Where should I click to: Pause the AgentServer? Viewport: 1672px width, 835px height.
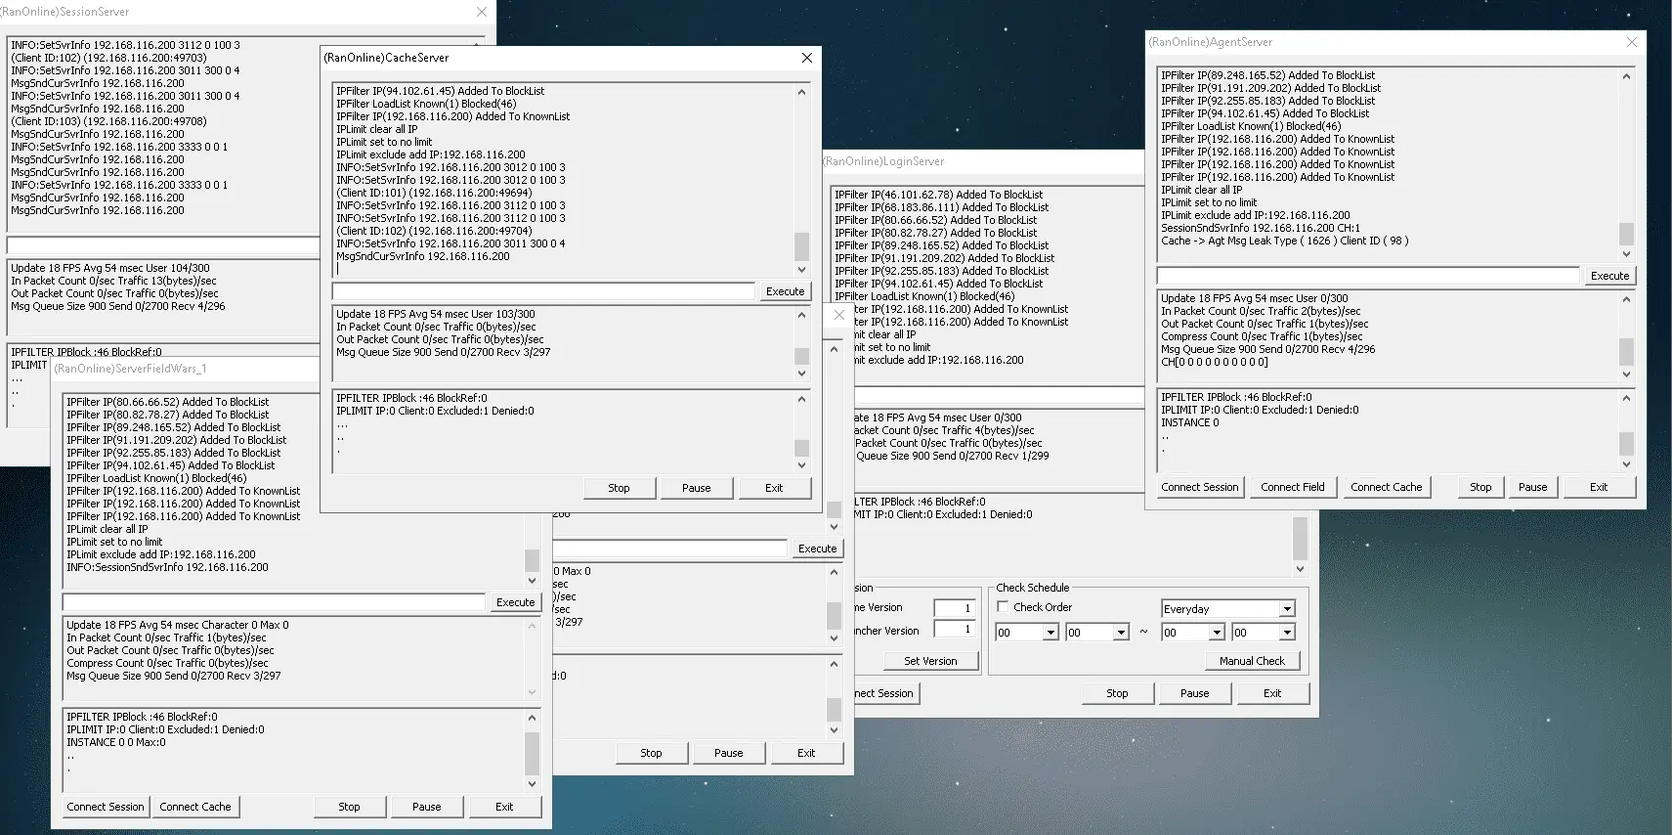pyautogui.click(x=1532, y=487)
